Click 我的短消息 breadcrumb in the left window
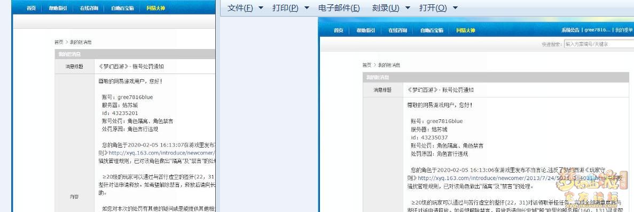The image size is (634, 212). point(81,42)
